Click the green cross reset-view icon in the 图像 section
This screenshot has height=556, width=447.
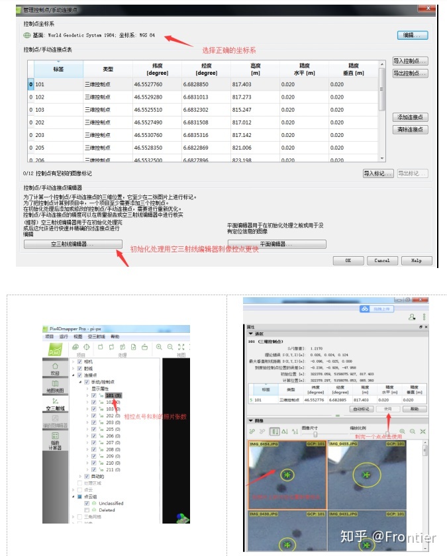pos(423,431)
